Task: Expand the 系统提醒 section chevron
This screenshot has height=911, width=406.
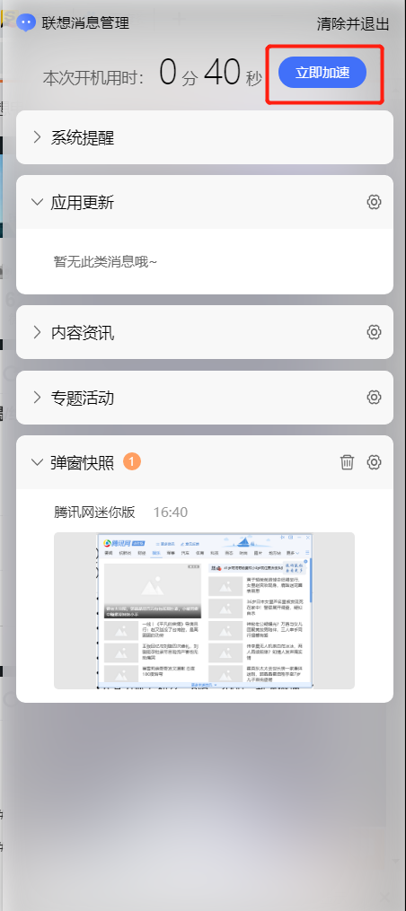Action: tap(37, 137)
